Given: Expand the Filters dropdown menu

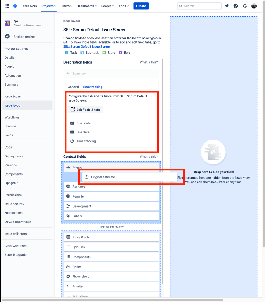Looking at the screenshot, I should (66, 6).
